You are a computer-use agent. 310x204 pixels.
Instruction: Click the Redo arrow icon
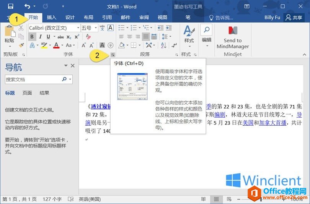click(x=45, y=6)
